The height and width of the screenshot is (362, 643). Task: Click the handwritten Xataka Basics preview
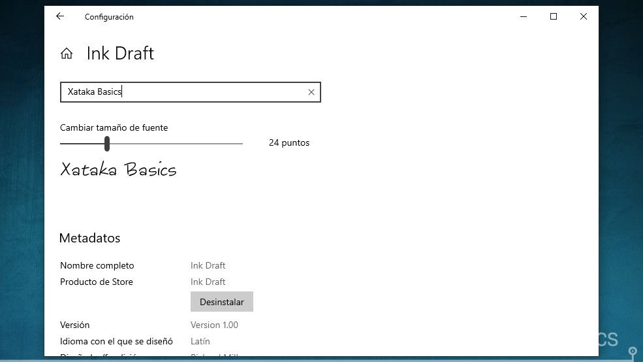(x=118, y=169)
